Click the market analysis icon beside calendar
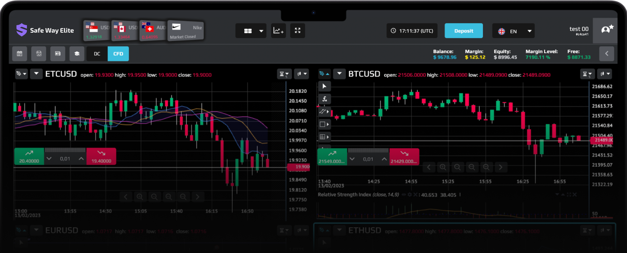This screenshot has width=627, height=253. click(39, 54)
